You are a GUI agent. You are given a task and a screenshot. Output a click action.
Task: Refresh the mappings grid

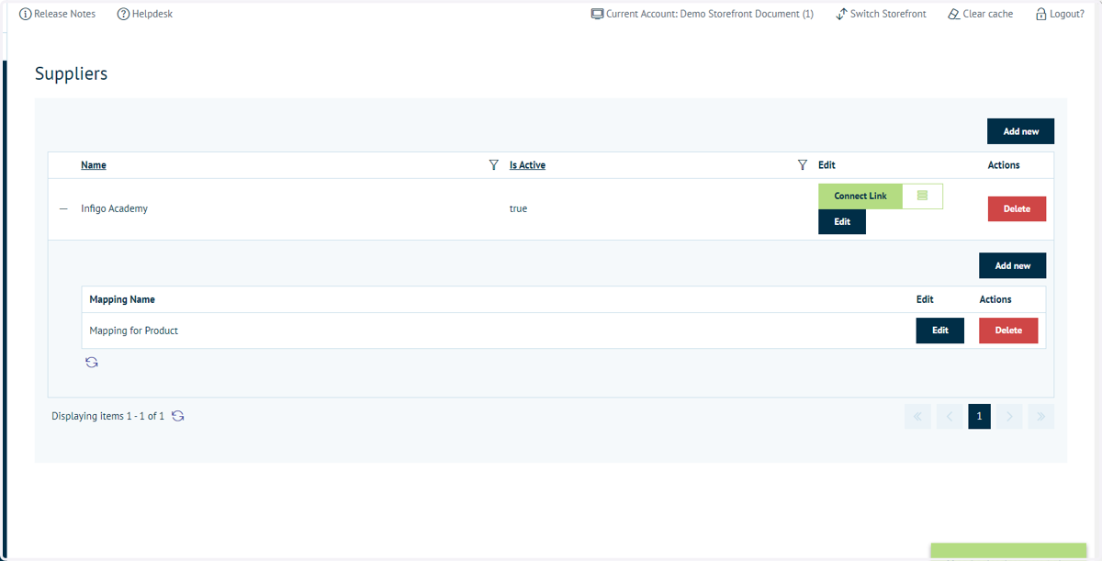coord(92,363)
